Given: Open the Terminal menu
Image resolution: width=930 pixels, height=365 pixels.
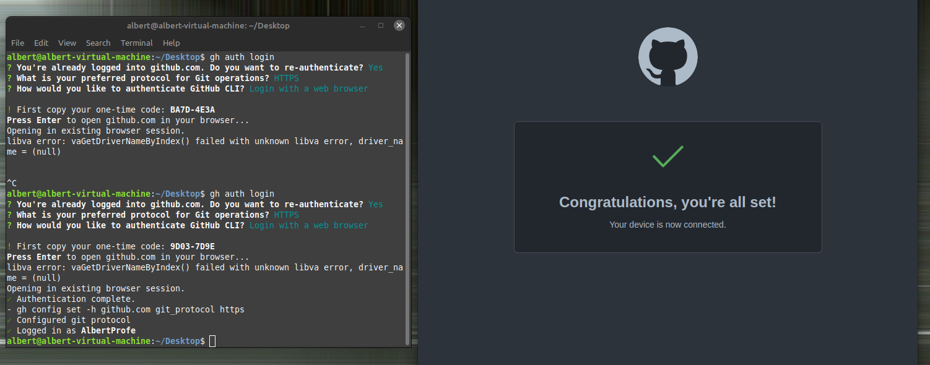Looking at the screenshot, I should click(x=136, y=43).
